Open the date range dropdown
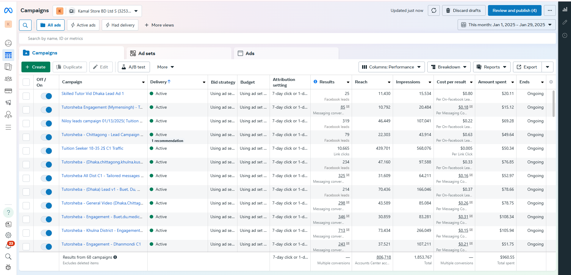 pyautogui.click(x=506, y=25)
